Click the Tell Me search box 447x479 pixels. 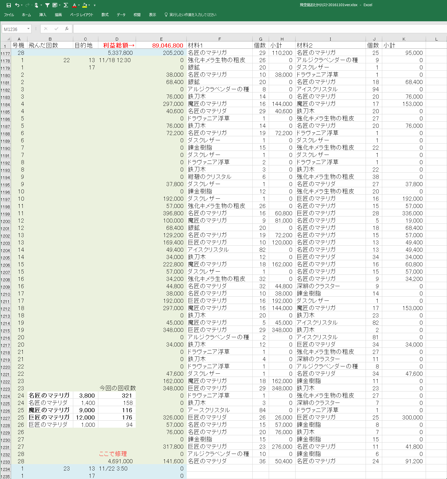point(193,15)
